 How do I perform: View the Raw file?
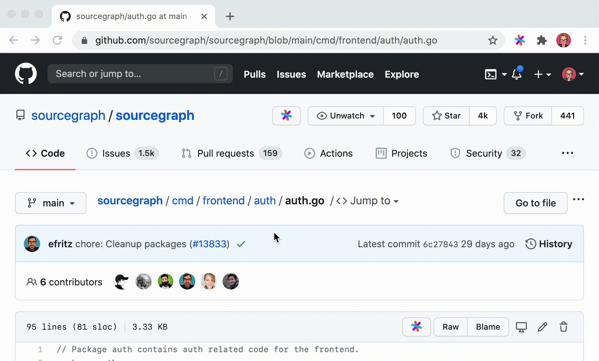pyautogui.click(x=451, y=327)
